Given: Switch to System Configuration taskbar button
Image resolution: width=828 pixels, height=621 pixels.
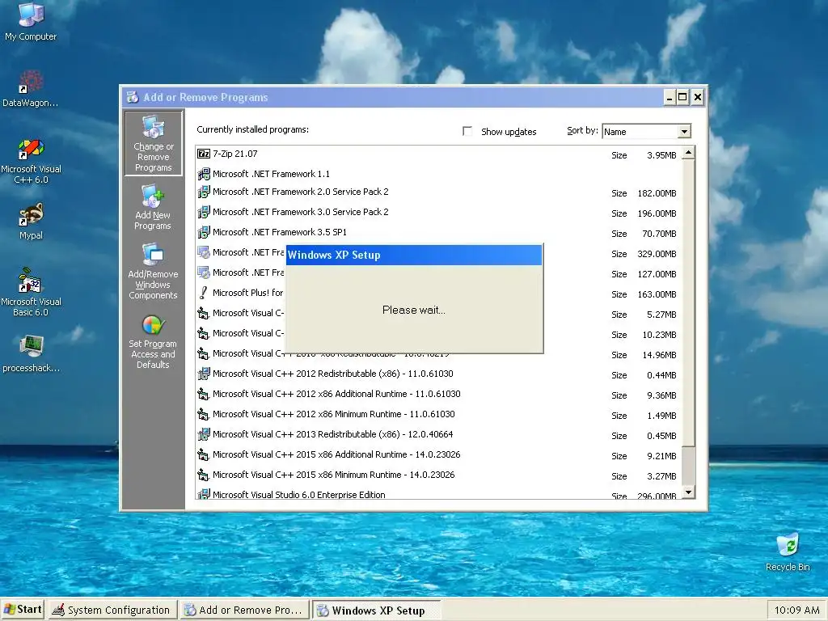Looking at the screenshot, I should click(112, 610).
